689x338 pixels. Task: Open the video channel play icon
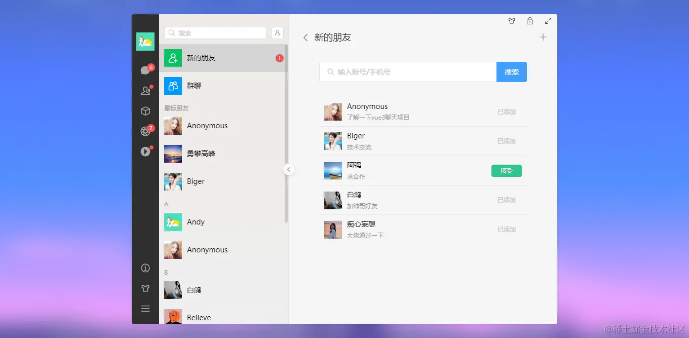(145, 151)
